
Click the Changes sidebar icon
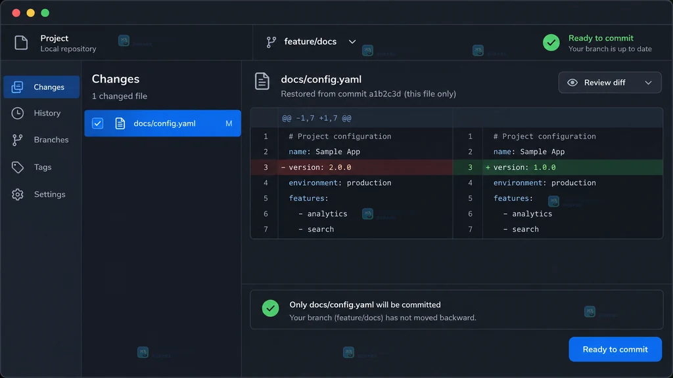[x=17, y=87]
